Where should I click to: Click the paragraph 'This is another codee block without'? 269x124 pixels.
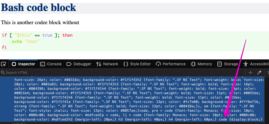click(40, 22)
